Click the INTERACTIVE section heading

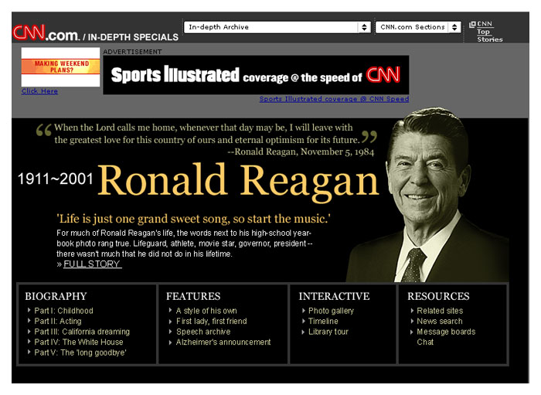335,296
